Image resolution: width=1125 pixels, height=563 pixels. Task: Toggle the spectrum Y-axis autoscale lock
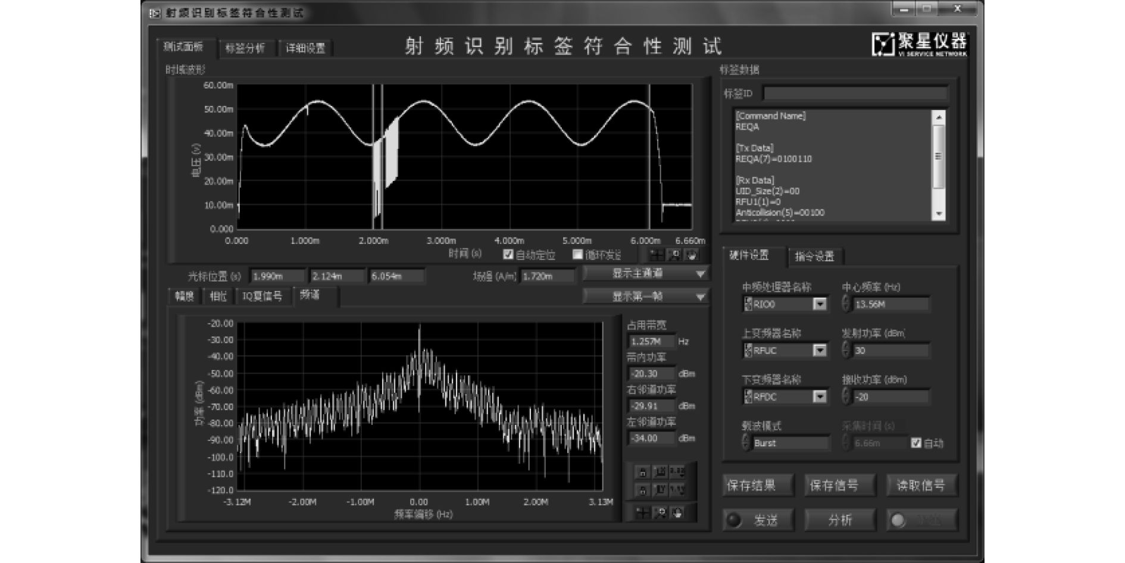pos(642,490)
